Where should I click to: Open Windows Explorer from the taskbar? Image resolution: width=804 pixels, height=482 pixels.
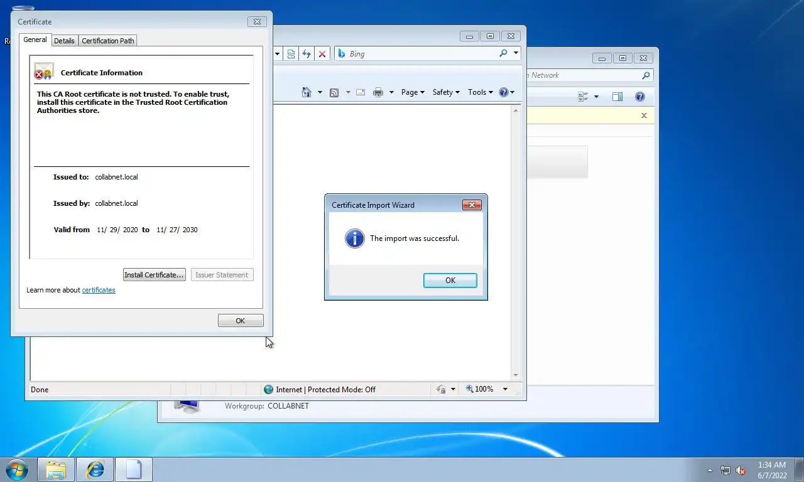(x=56, y=469)
